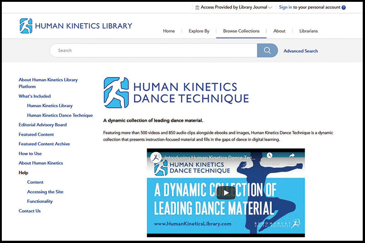Open the Functionality help link
Image resolution: width=365 pixels, height=243 pixels.
[x=40, y=201]
